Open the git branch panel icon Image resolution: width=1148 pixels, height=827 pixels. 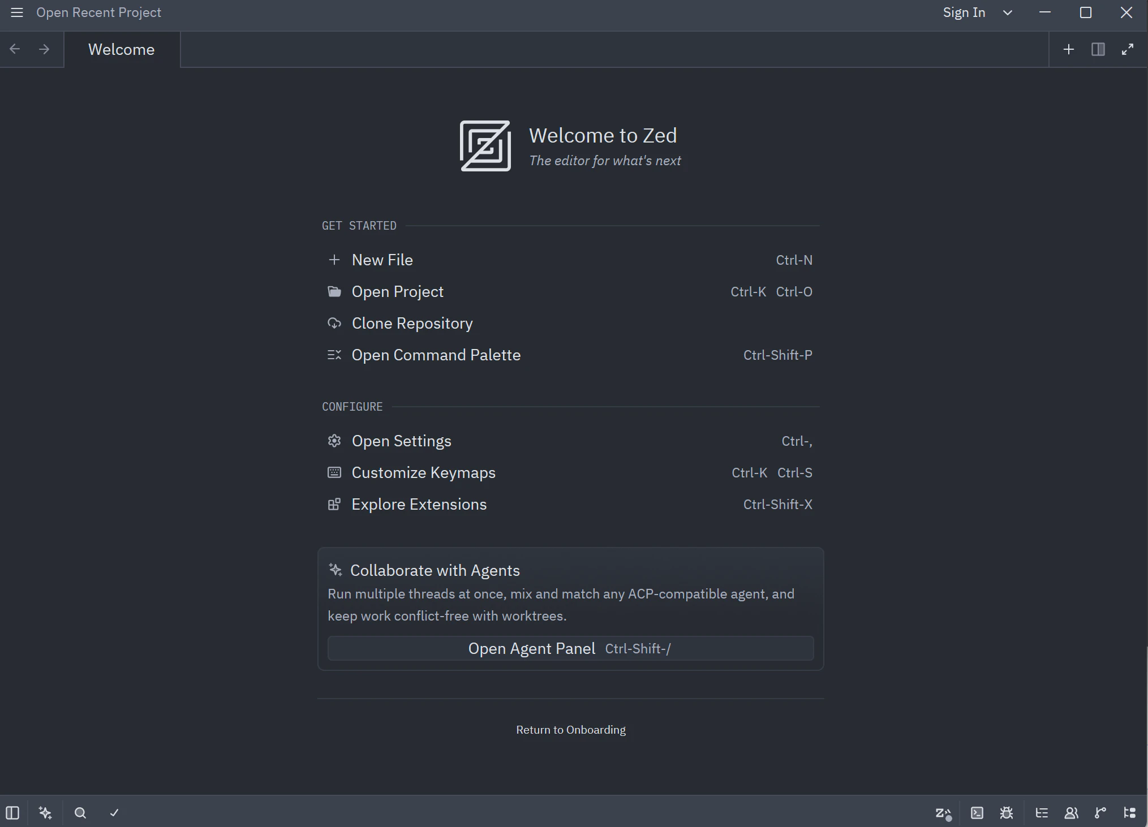click(x=1100, y=813)
